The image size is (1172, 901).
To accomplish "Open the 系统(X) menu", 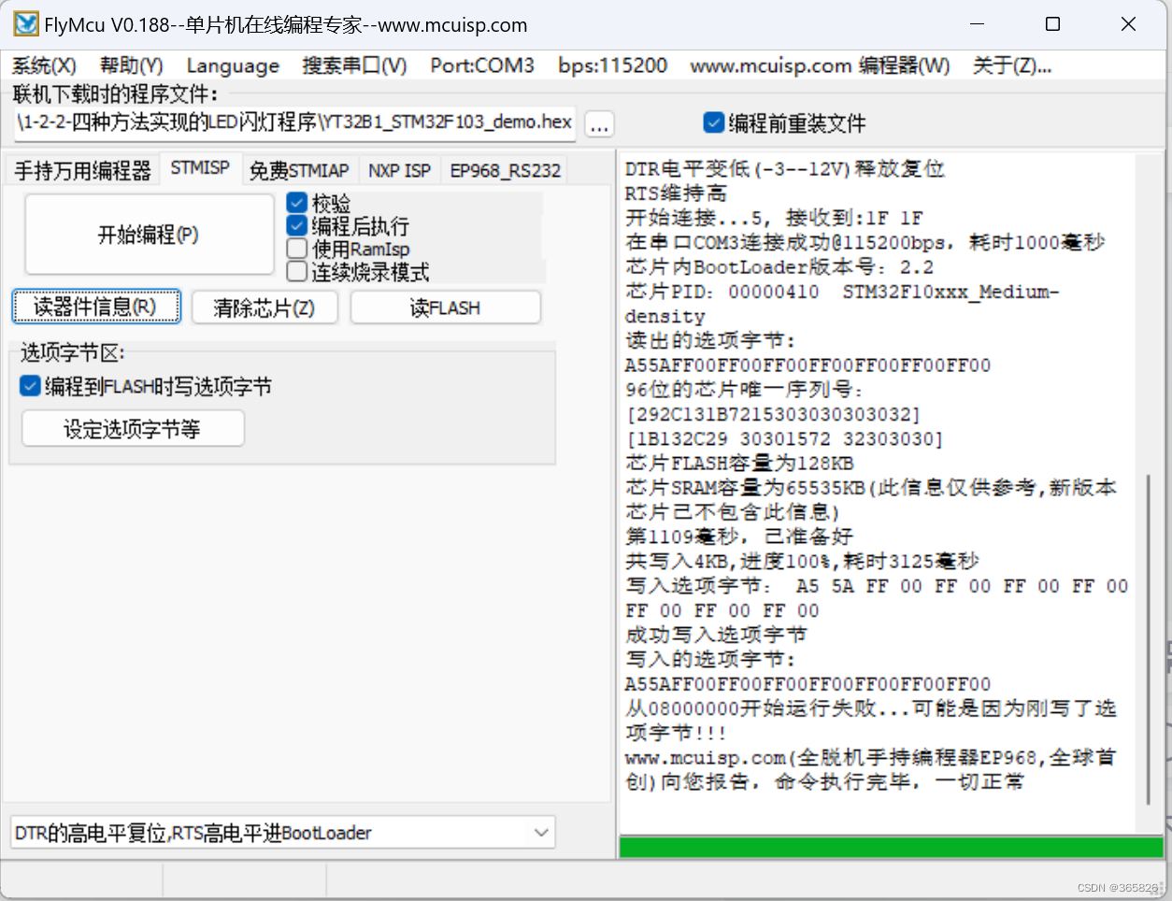I will click(x=44, y=65).
